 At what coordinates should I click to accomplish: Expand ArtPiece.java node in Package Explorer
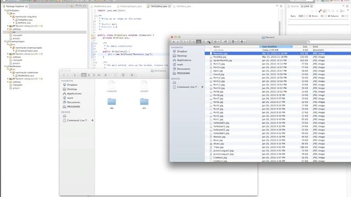pos(14,23)
